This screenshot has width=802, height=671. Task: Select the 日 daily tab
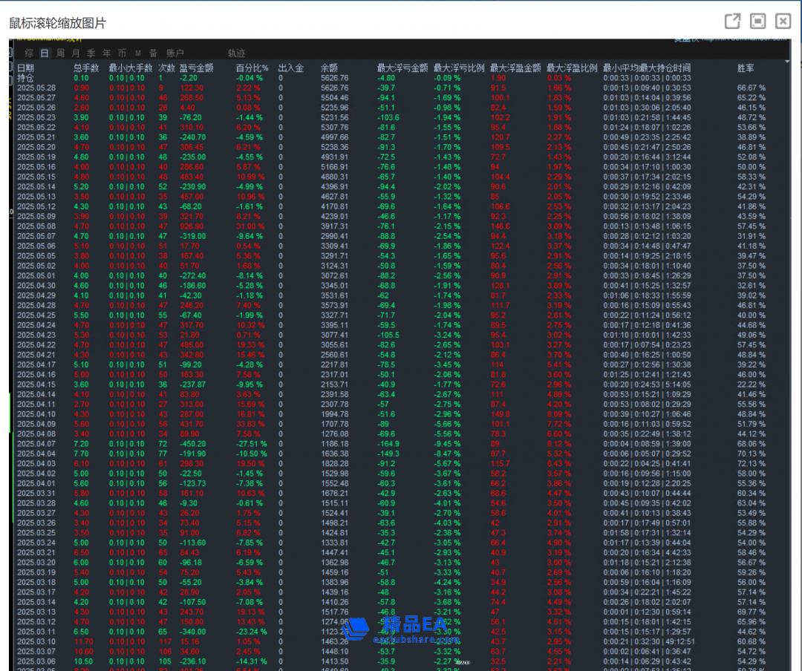(45, 53)
